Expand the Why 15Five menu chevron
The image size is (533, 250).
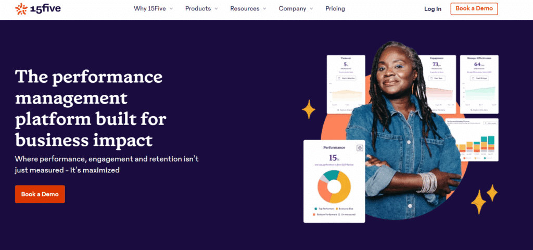[171, 9]
